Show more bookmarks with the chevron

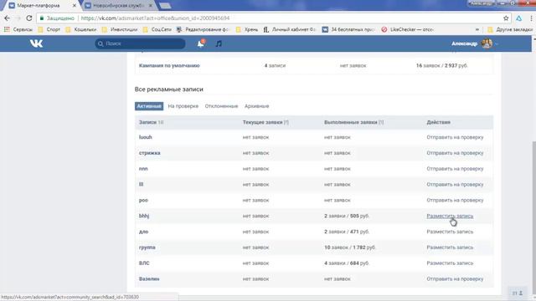click(477, 30)
